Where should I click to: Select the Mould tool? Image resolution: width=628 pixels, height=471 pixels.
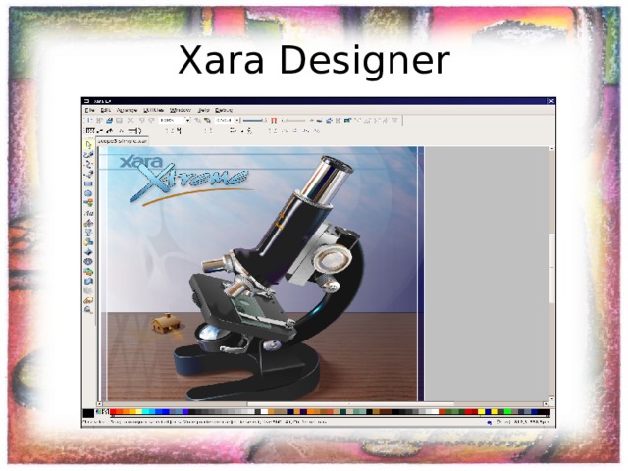click(89, 282)
